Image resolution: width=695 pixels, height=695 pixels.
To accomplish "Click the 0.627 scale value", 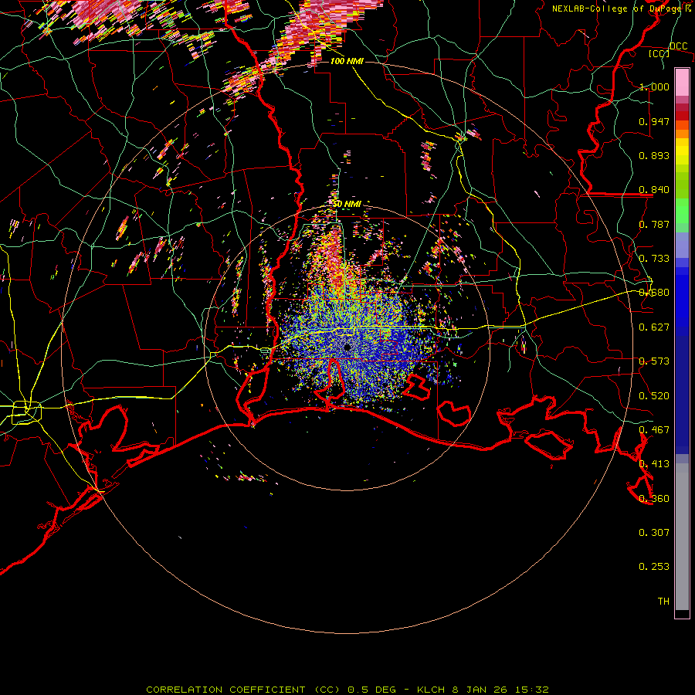I will (x=654, y=327).
